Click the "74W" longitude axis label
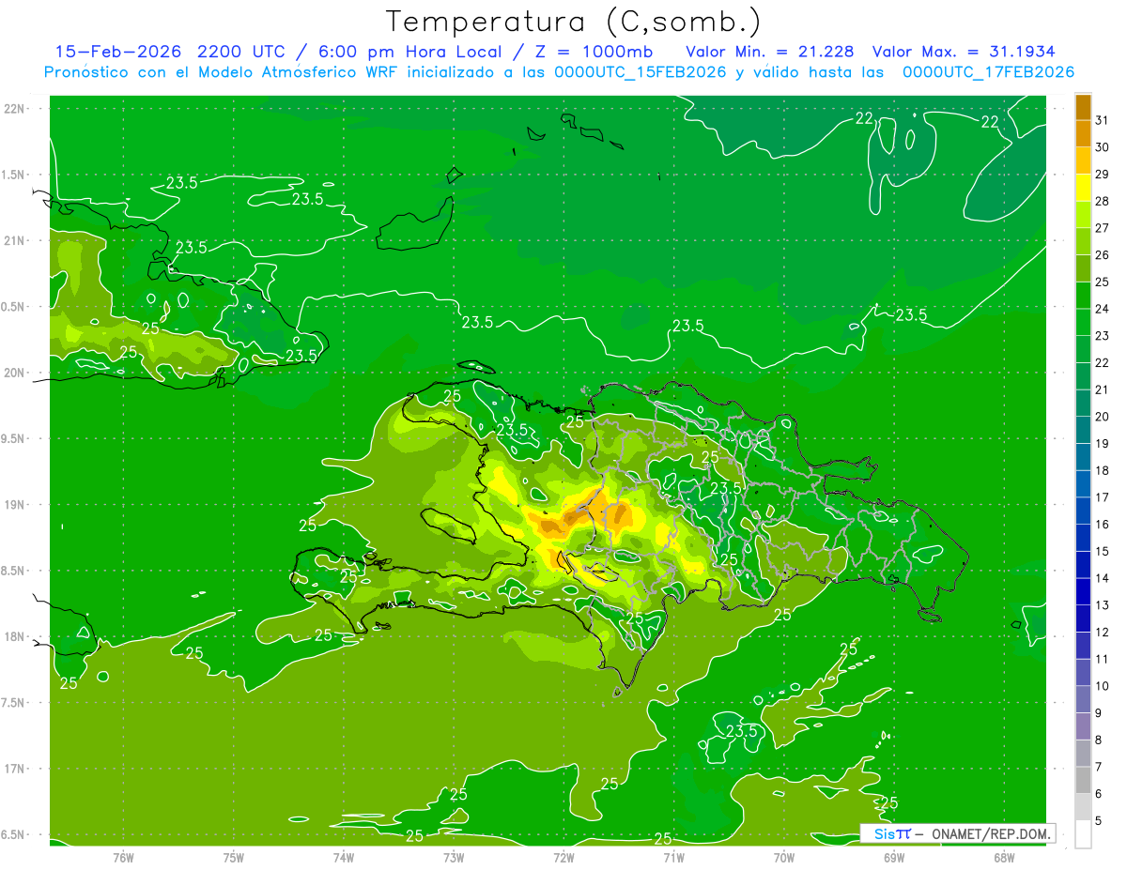This screenshot has width=1127, height=870. [343, 857]
